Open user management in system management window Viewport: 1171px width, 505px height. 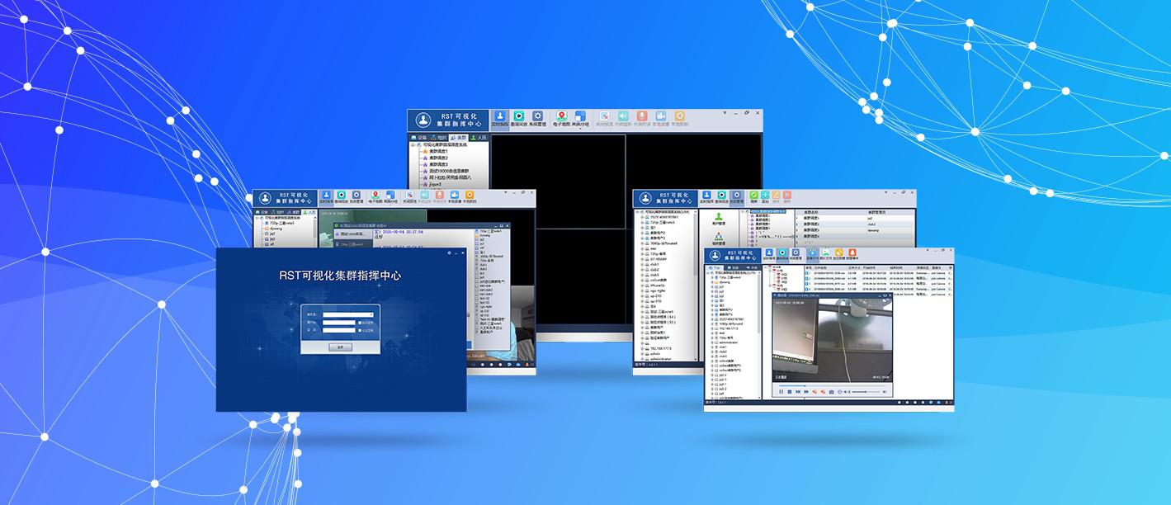(718, 218)
